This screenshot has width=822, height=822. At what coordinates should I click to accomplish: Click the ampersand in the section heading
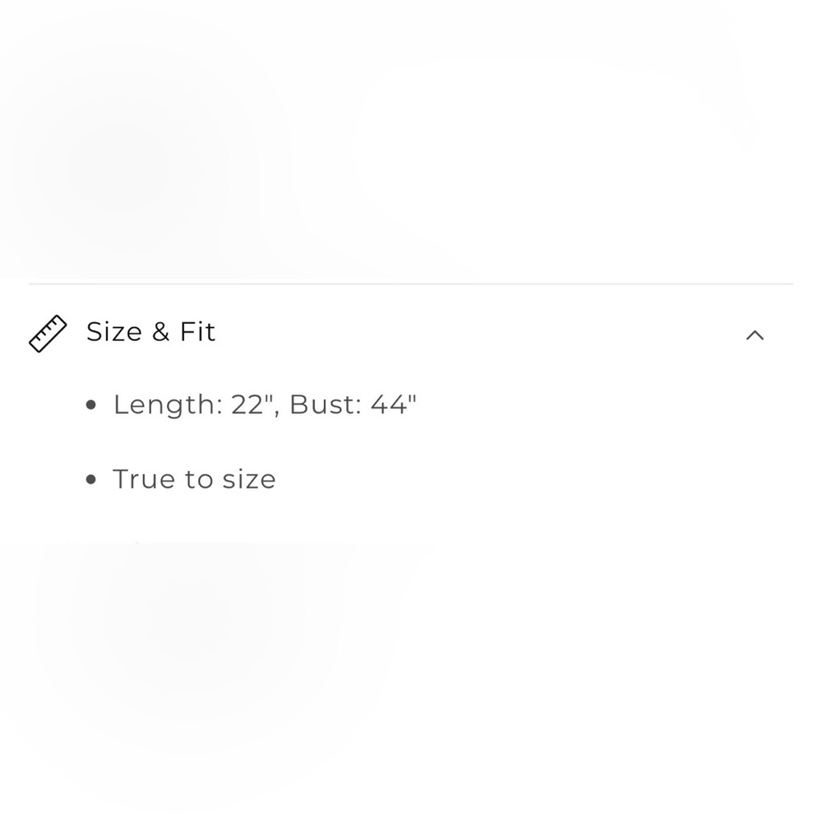[x=160, y=332]
